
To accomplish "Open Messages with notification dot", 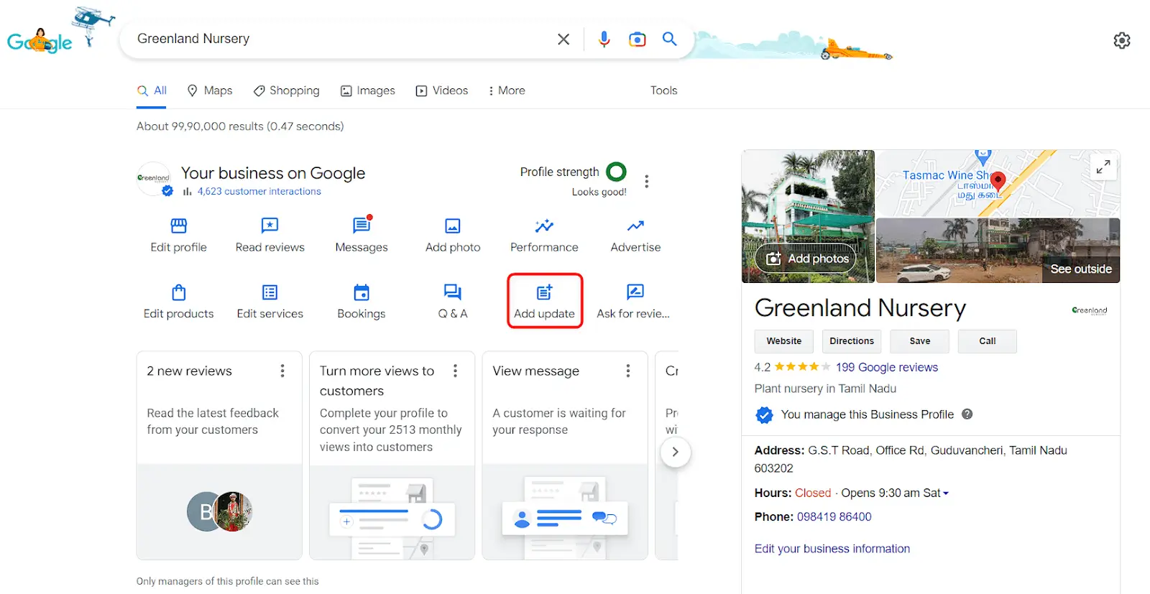I will coord(362,236).
